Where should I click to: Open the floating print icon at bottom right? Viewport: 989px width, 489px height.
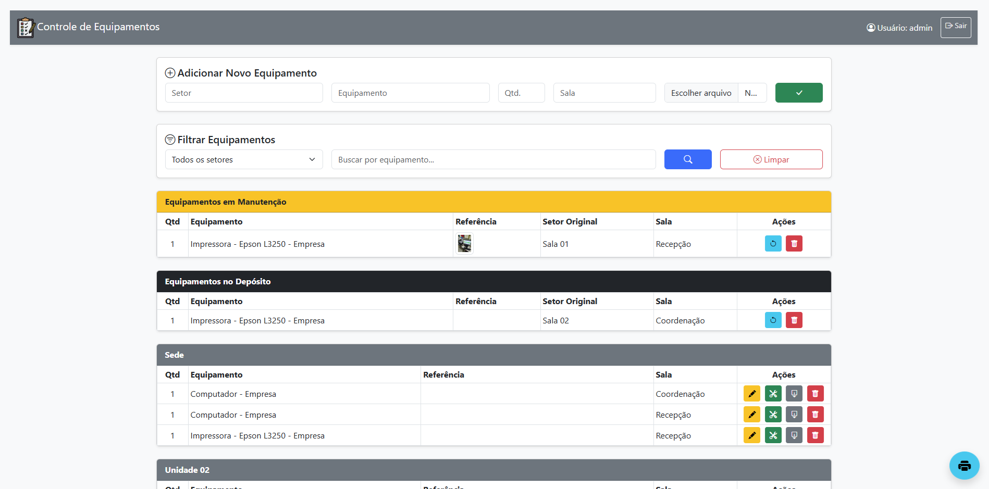tap(964, 465)
